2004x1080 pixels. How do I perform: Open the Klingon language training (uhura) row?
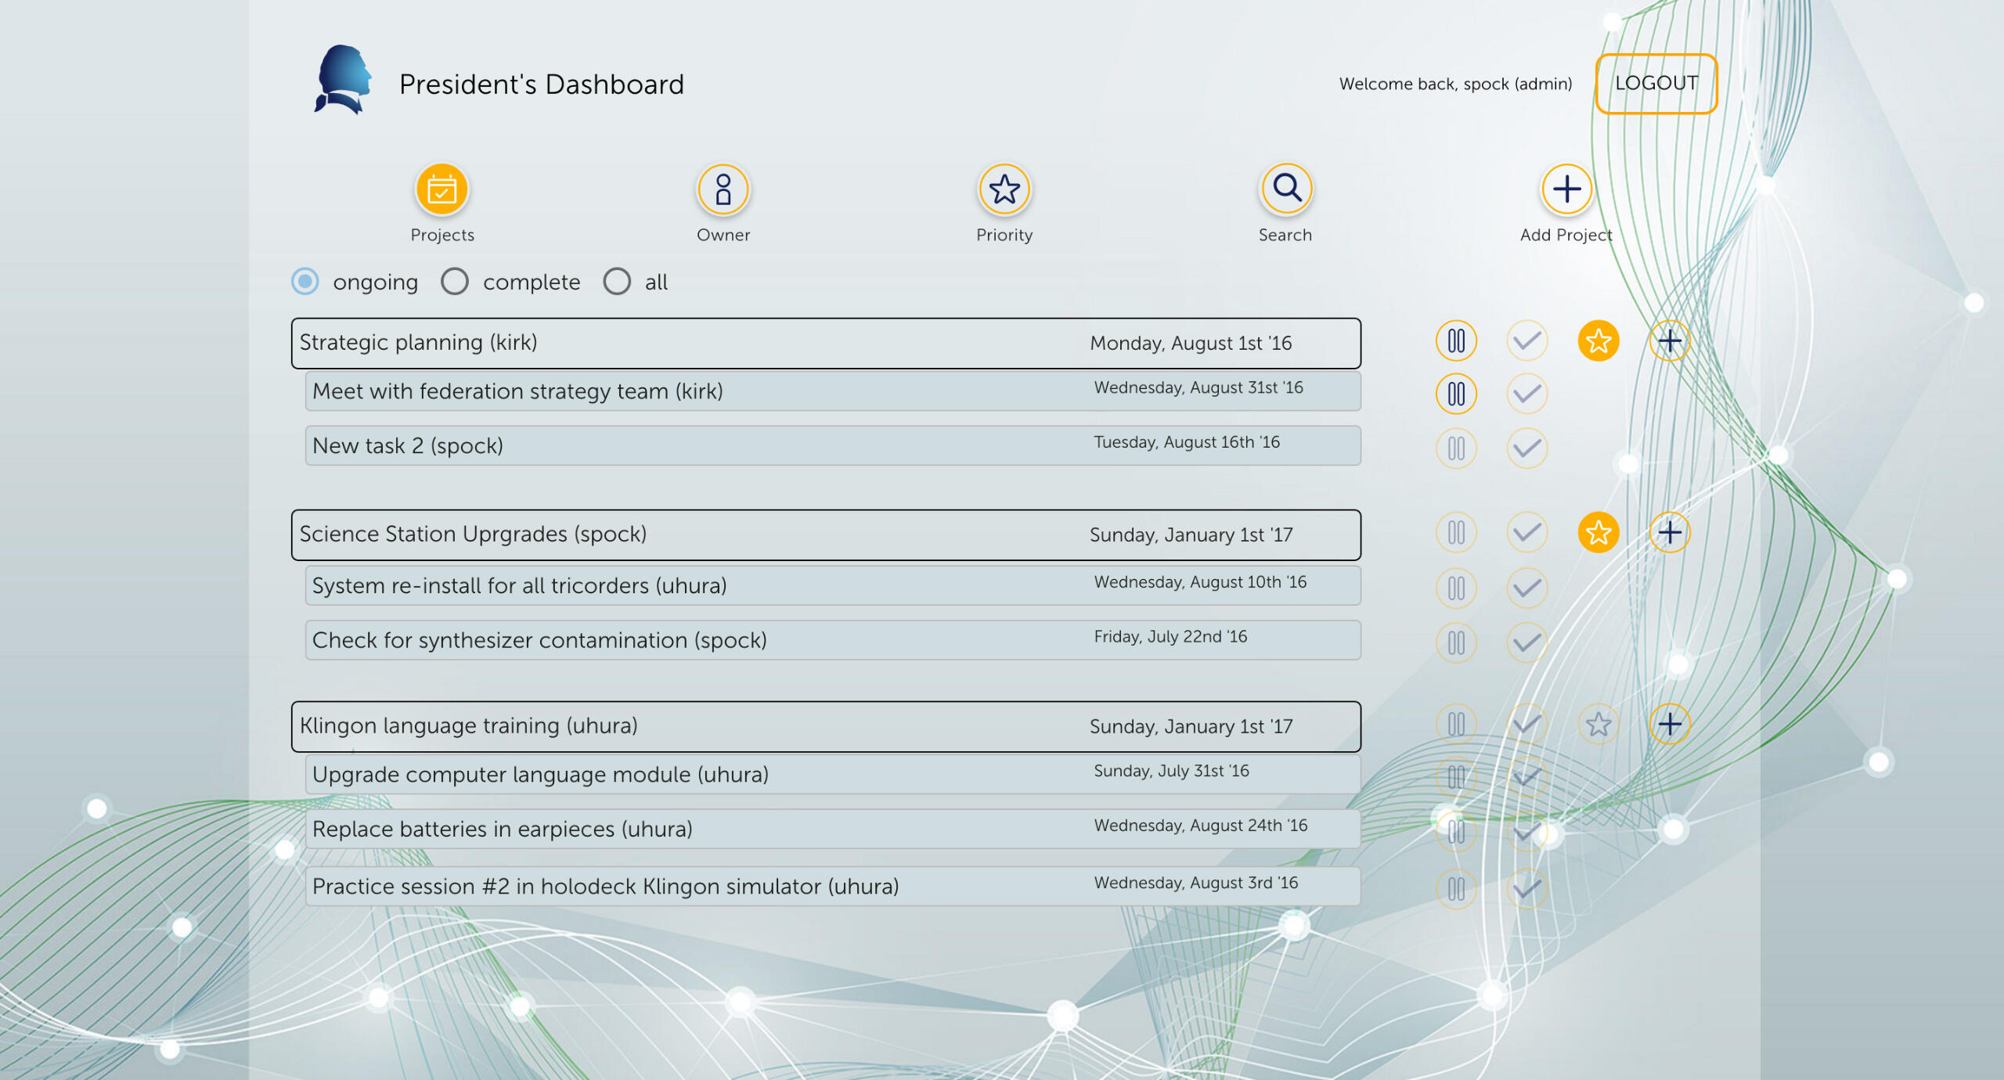click(826, 727)
